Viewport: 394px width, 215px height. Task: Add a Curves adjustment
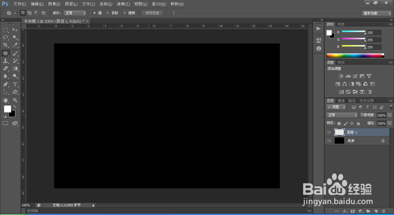click(x=355, y=76)
